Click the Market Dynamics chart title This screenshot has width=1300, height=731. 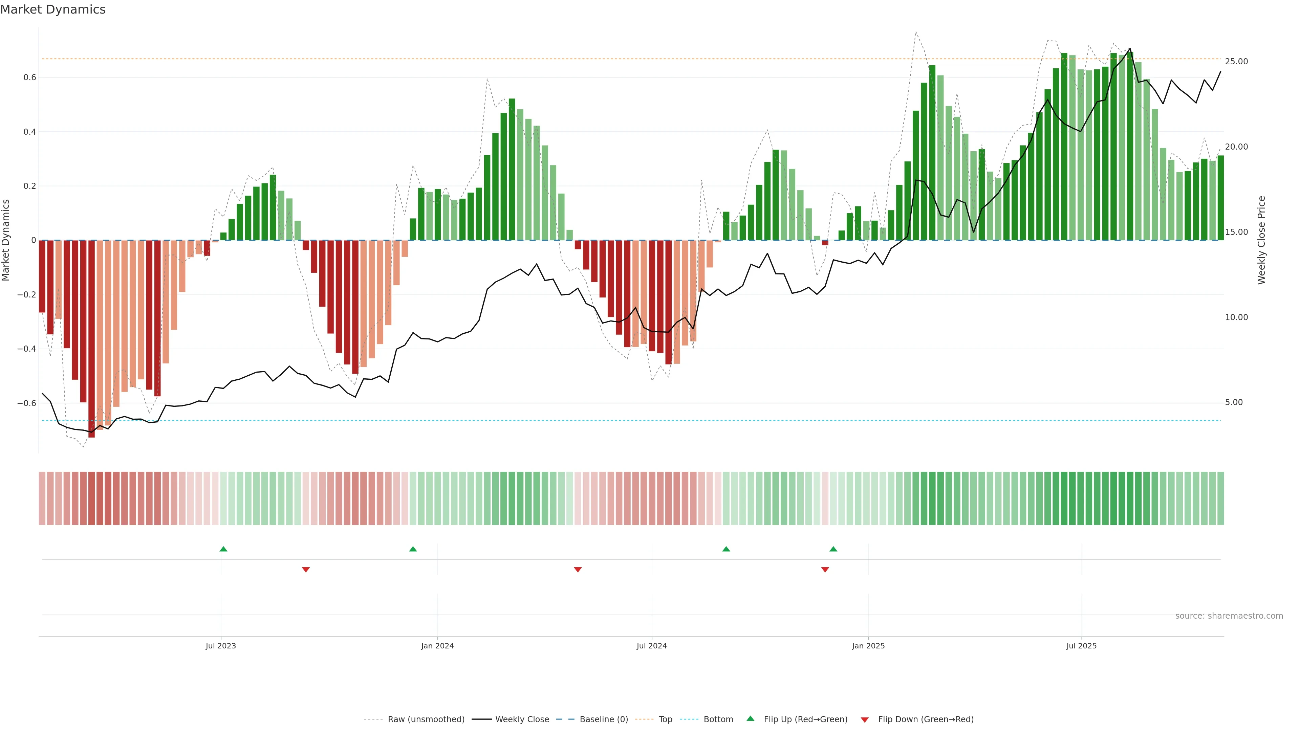[x=53, y=9]
